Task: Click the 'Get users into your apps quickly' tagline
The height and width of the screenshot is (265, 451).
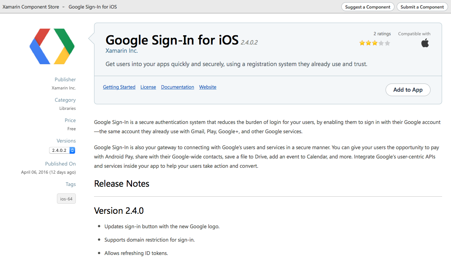Action: pyautogui.click(x=236, y=64)
